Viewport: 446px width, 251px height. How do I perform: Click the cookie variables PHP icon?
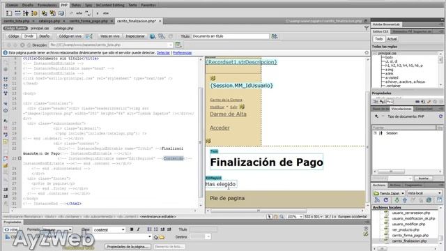point(34,13)
